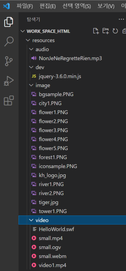
Task: Click image icon beside kh_logo.jpg
Action: pyautogui.click(x=34, y=175)
